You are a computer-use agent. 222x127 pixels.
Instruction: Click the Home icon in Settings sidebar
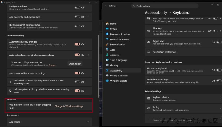pos(107,24)
